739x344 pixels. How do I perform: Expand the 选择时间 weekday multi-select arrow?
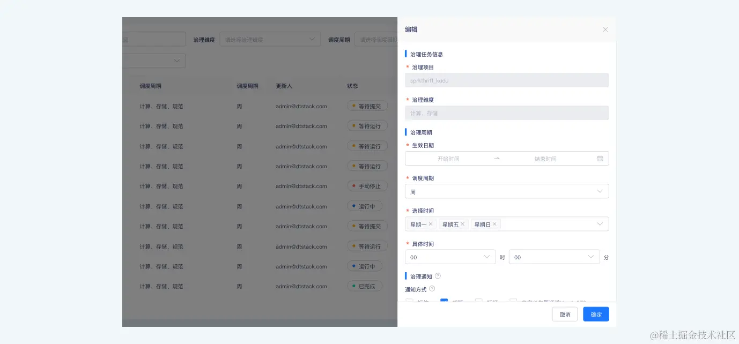pyautogui.click(x=600, y=224)
